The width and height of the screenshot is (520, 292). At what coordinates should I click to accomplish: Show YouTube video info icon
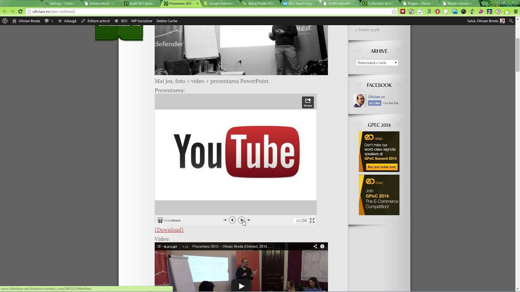pos(322,246)
